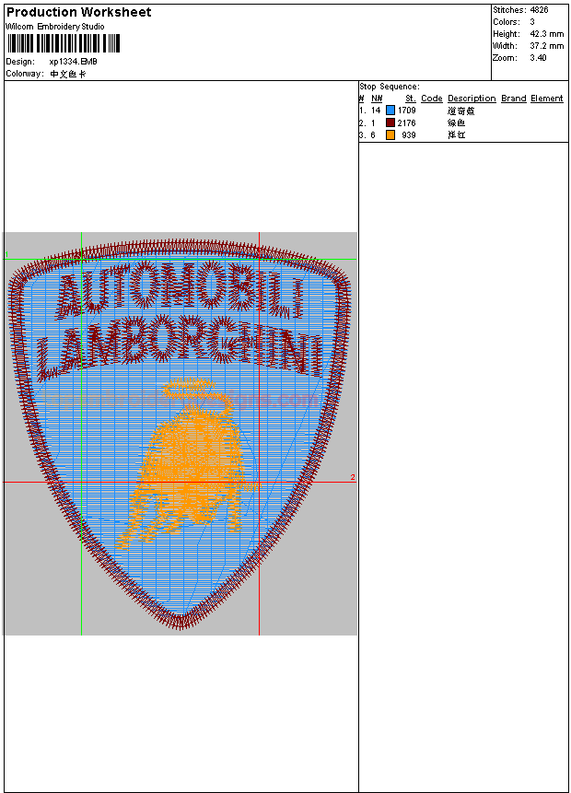The height and width of the screenshot is (793, 571).
Task: Click the '绿色' description in row 2
Action: (x=456, y=122)
